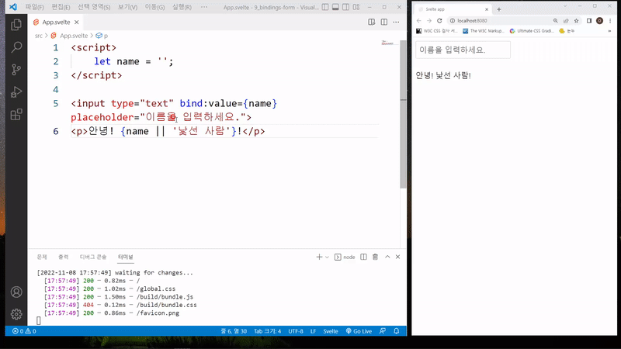Viewport: 621px width, 349px height.
Task: Open Run and Debug view
Action: point(16,92)
